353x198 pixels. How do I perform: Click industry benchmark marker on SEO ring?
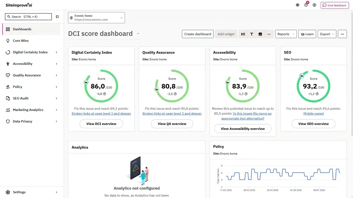coord(302,75)
